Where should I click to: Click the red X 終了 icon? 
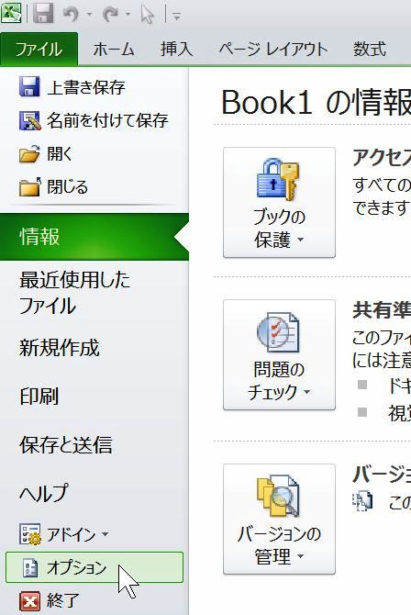(x=29, y=601)
